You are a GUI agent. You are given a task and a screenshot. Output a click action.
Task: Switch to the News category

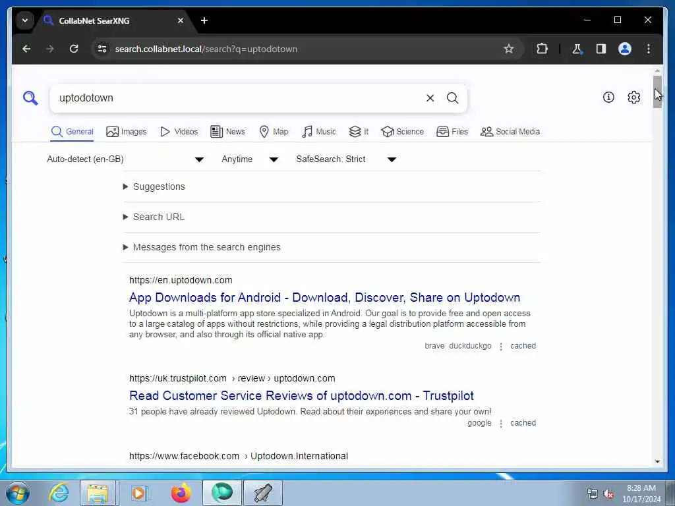point(227,132)
